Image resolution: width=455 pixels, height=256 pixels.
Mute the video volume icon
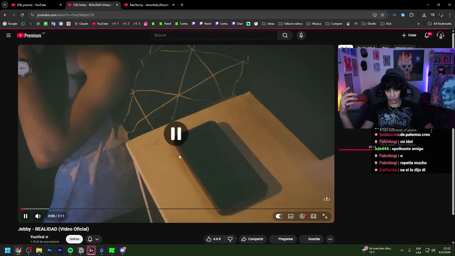click(x=38, y=216)
